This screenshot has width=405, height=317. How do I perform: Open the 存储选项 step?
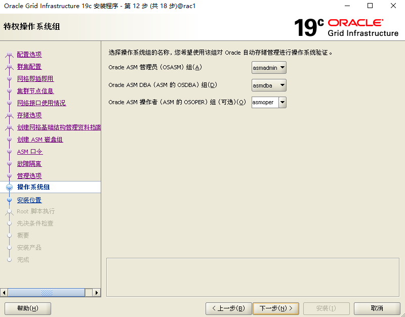point(29,115)
